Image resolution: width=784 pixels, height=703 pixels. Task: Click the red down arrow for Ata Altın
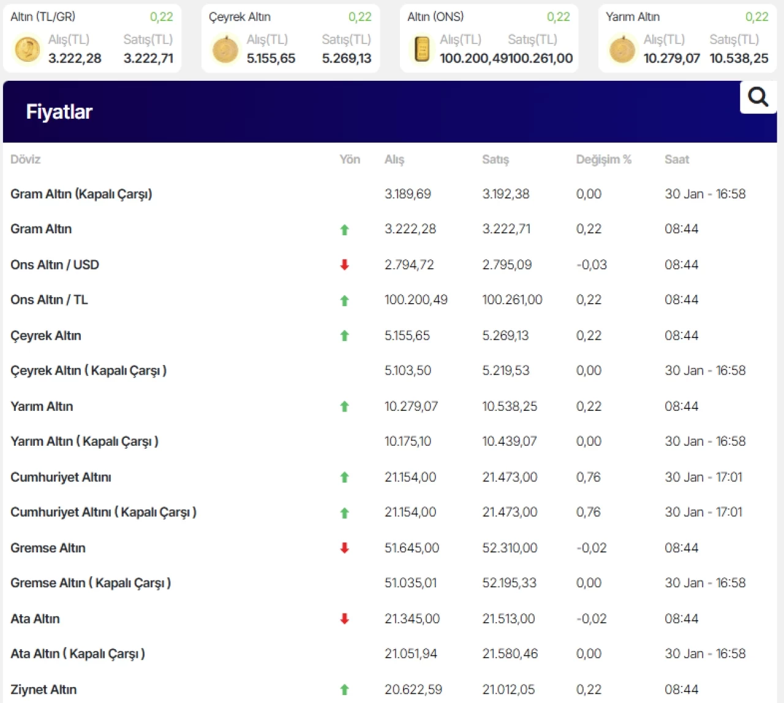344,619
